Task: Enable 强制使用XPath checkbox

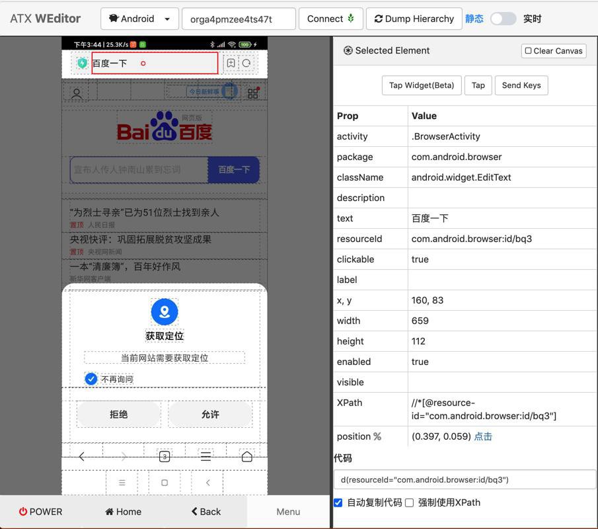Action: (409, 503)
